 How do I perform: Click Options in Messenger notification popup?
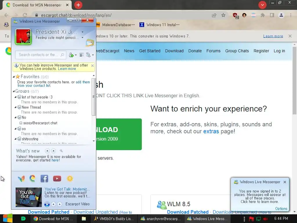click(x=281, y=208)
